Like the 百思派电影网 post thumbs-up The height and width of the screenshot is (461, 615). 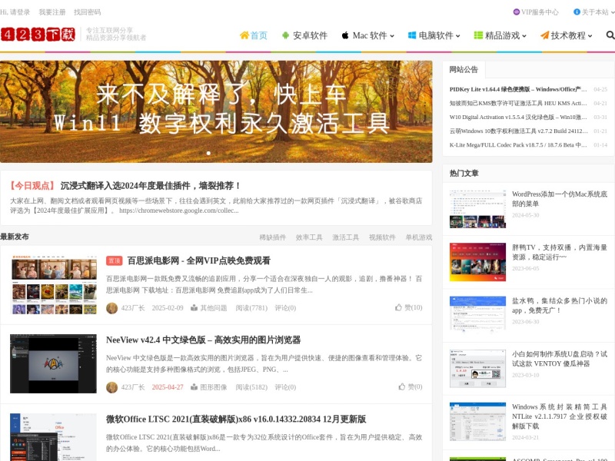(398, 307)
